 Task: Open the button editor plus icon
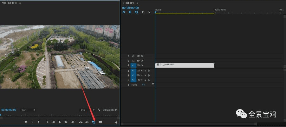pos(116,122)
